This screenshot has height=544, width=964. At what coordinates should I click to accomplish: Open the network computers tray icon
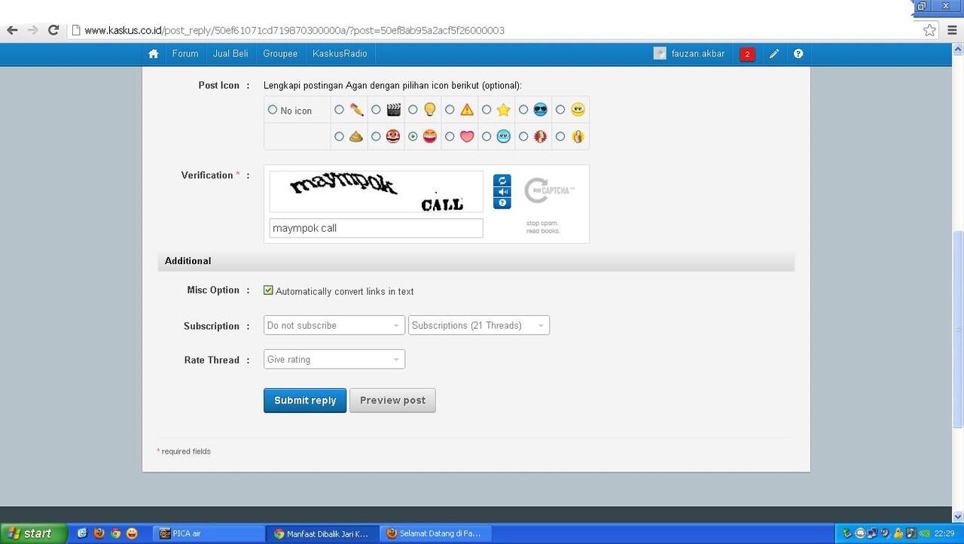pyautogui.click(x=873, y=533)
